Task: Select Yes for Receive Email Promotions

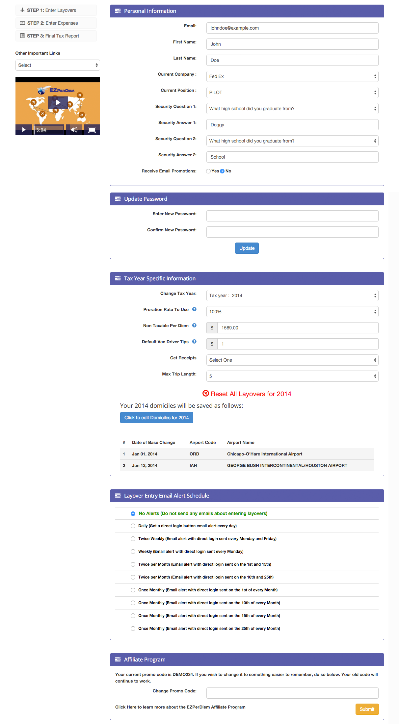Action: (x=208, y=171)
